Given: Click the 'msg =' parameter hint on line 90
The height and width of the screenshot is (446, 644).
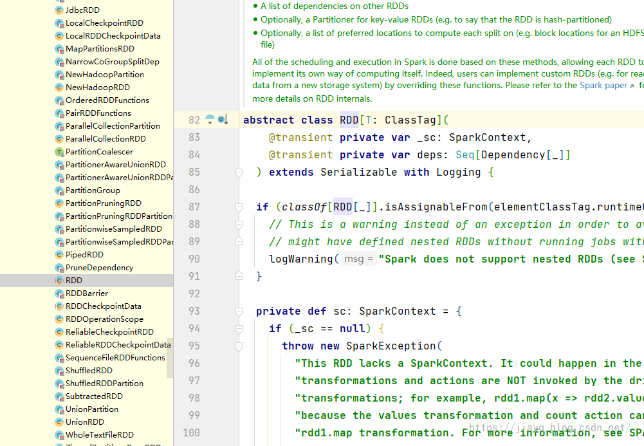Looking at the screenshot, I should (358, 259).
